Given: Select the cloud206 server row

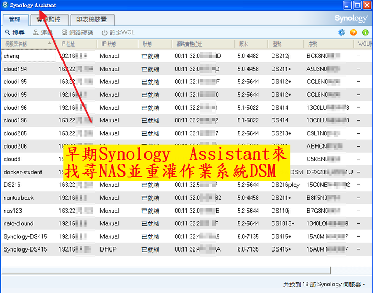Looking at the screenshot, I should (x=186, y=146).
